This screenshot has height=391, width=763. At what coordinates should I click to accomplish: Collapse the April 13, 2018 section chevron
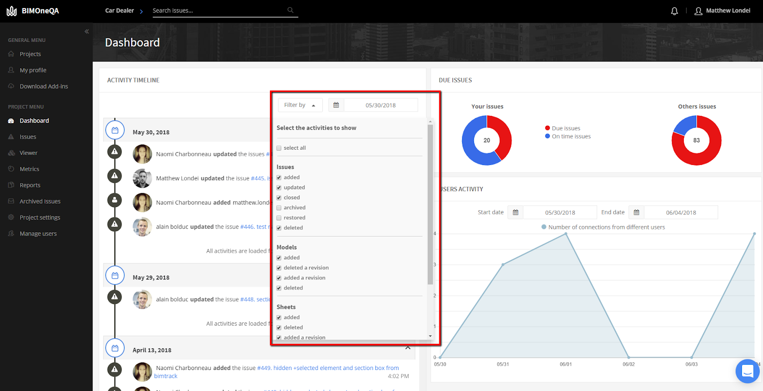pos(408,348)
